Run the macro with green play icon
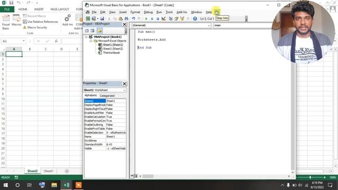338x190 pixels. [x=146, y=19]
